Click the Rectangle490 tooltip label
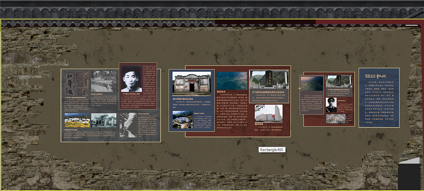Screen dimensions: 424x191 [x=272, y=150]
